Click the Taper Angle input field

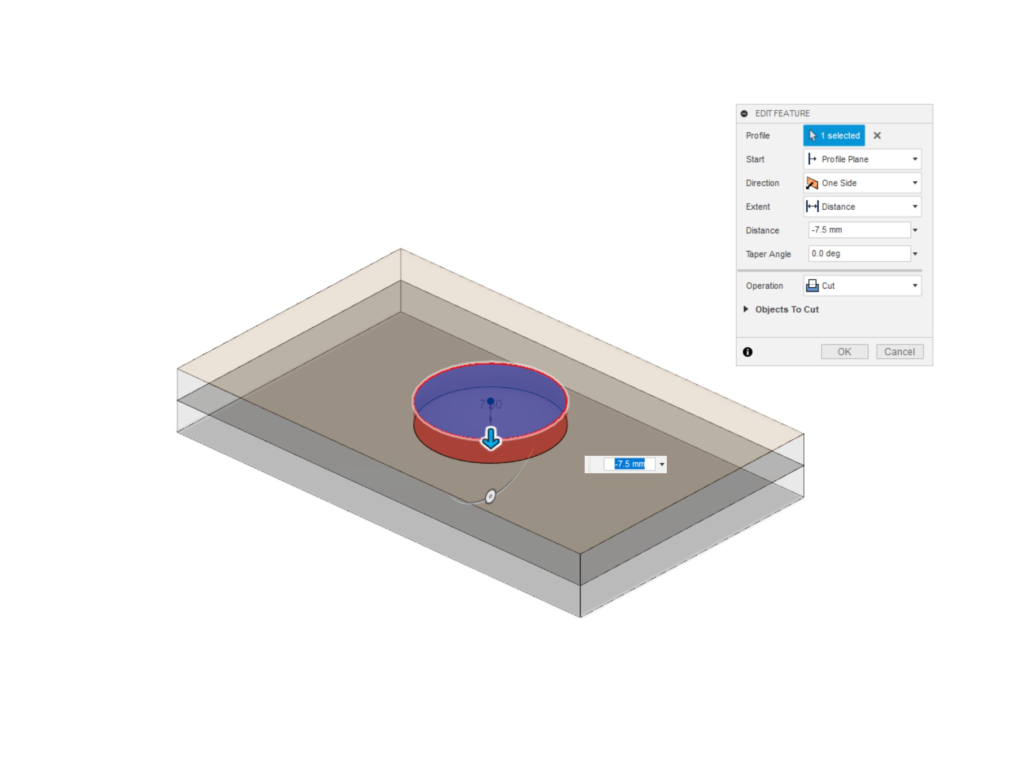click(x=859, y=253)
